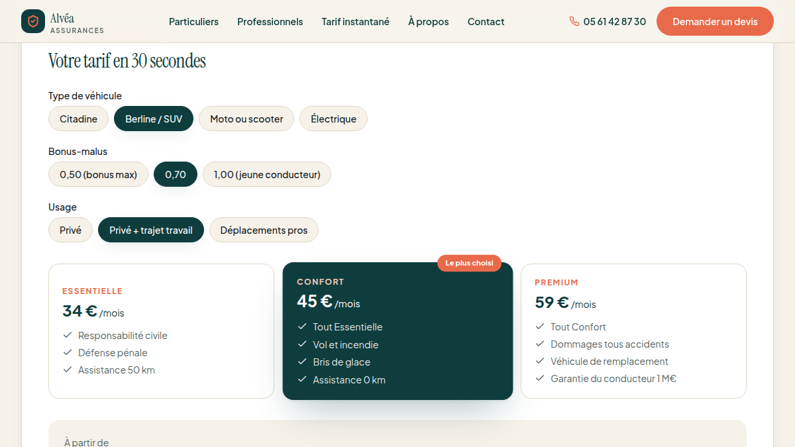
Task: Click the Type de véhicule label
Action: pyautogui.click(x=85, y=96)
